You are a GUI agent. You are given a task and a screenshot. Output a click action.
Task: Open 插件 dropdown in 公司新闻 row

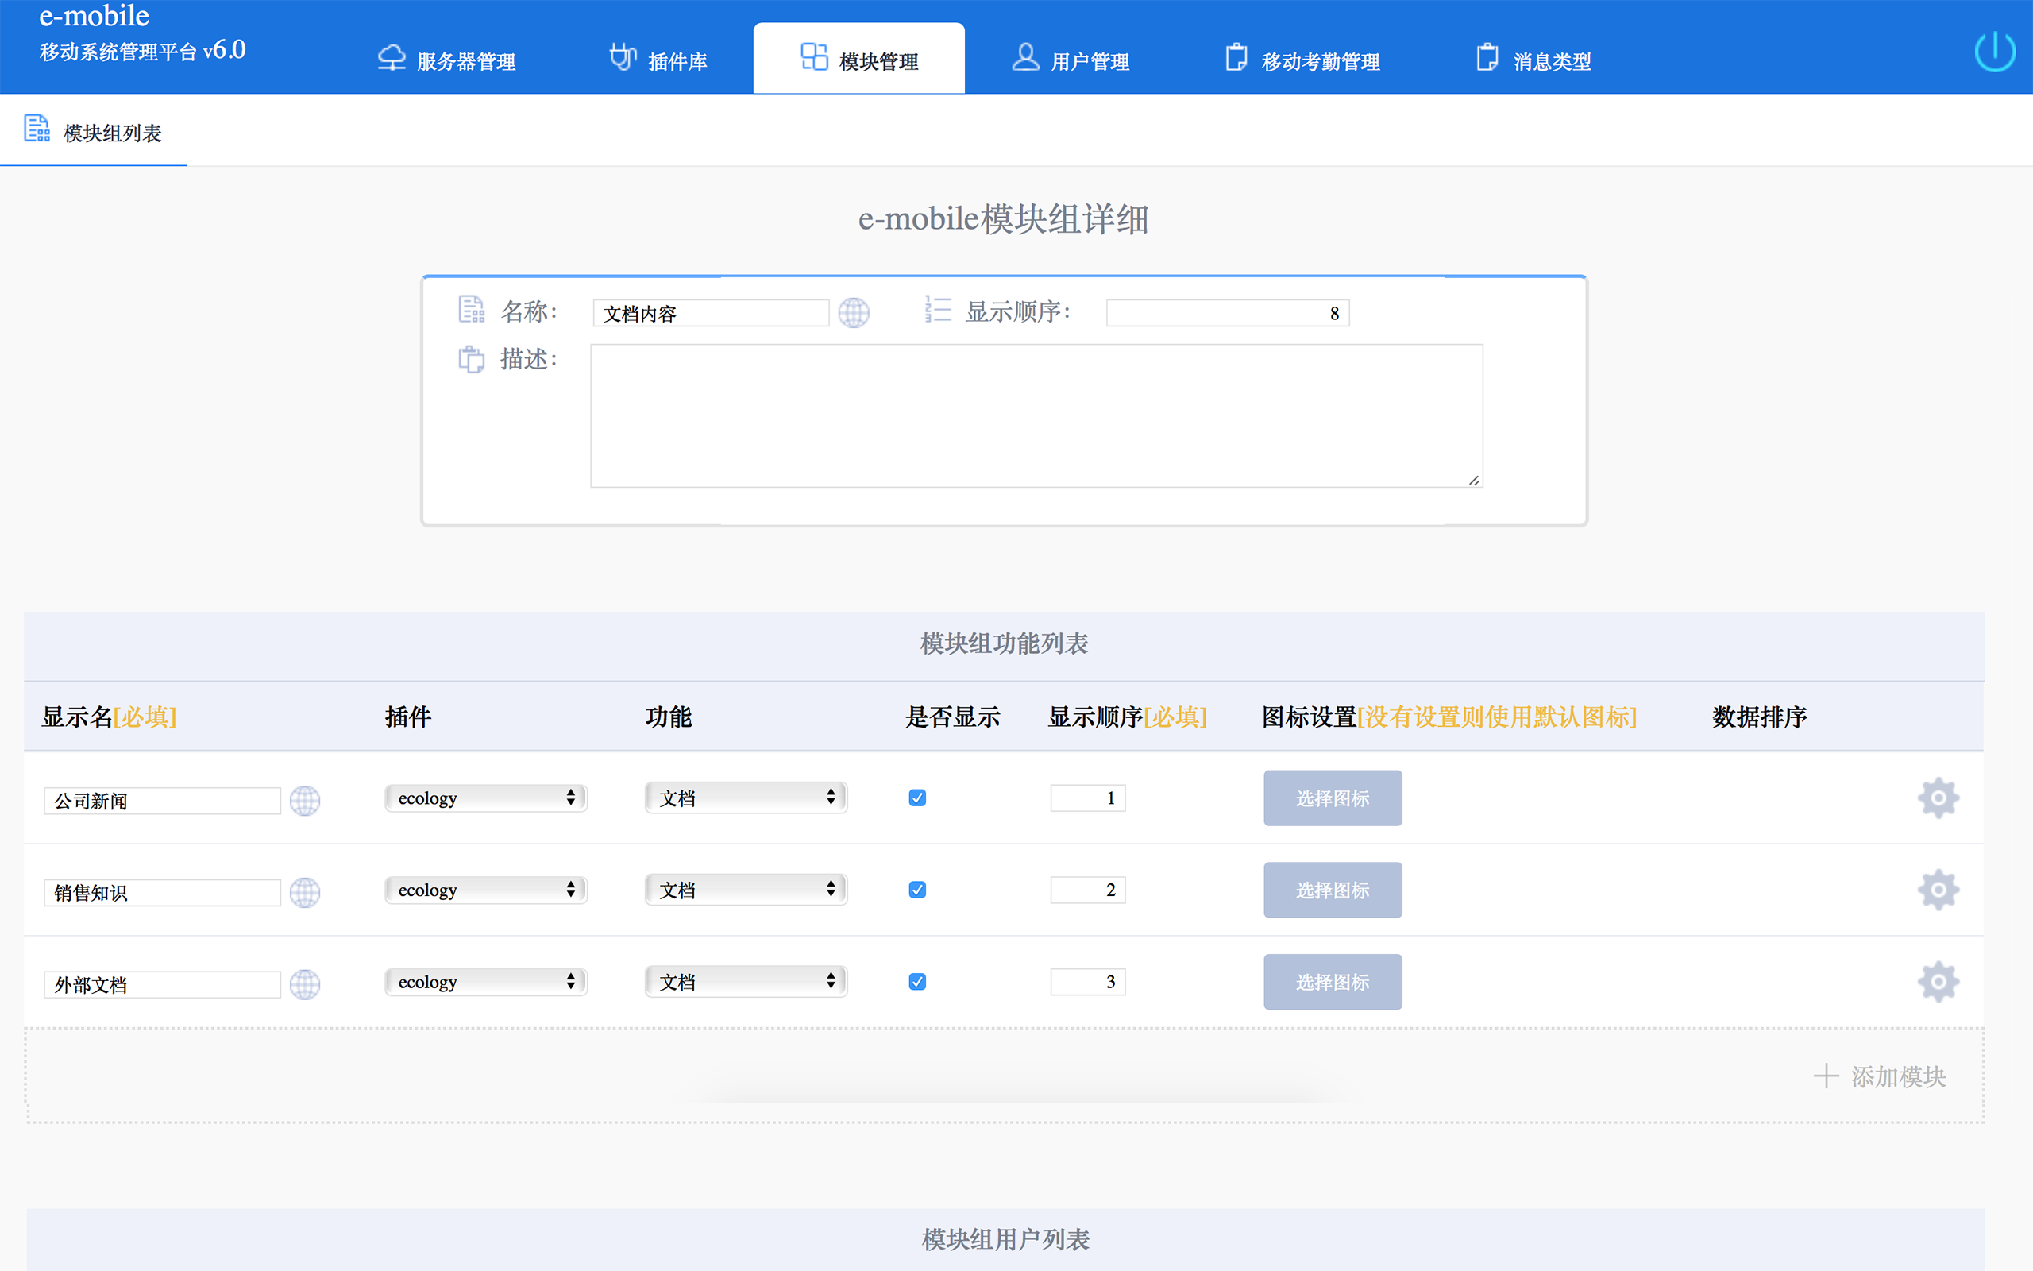[x=485, y=798]
